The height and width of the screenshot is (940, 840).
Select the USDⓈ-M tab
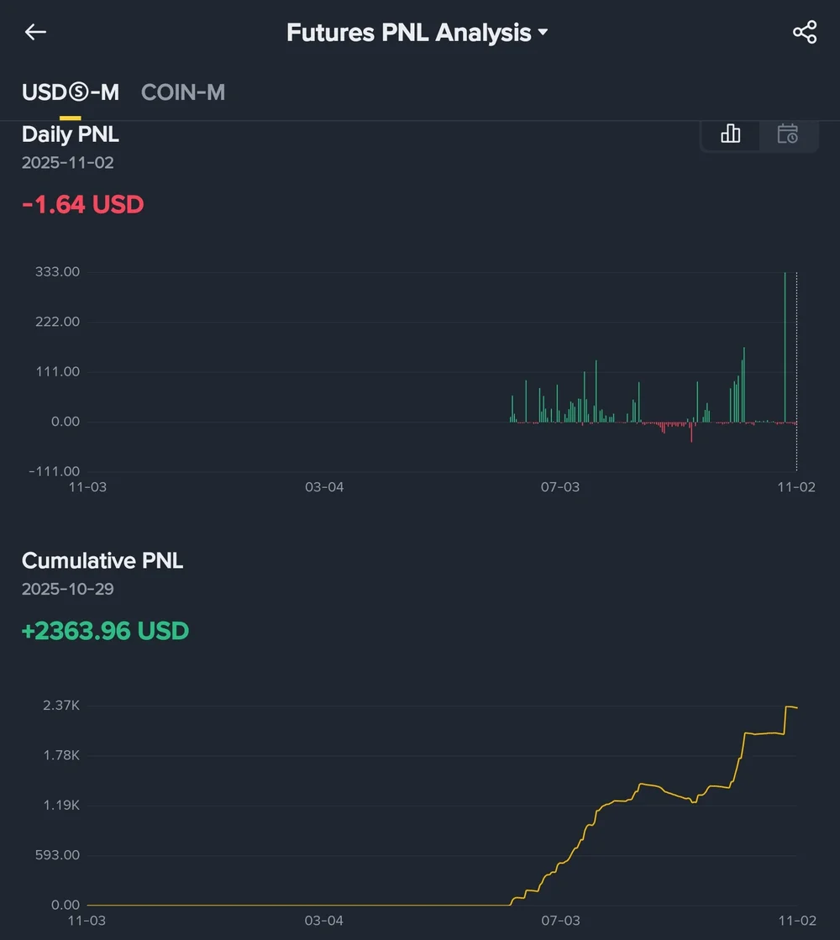(71, 92)
